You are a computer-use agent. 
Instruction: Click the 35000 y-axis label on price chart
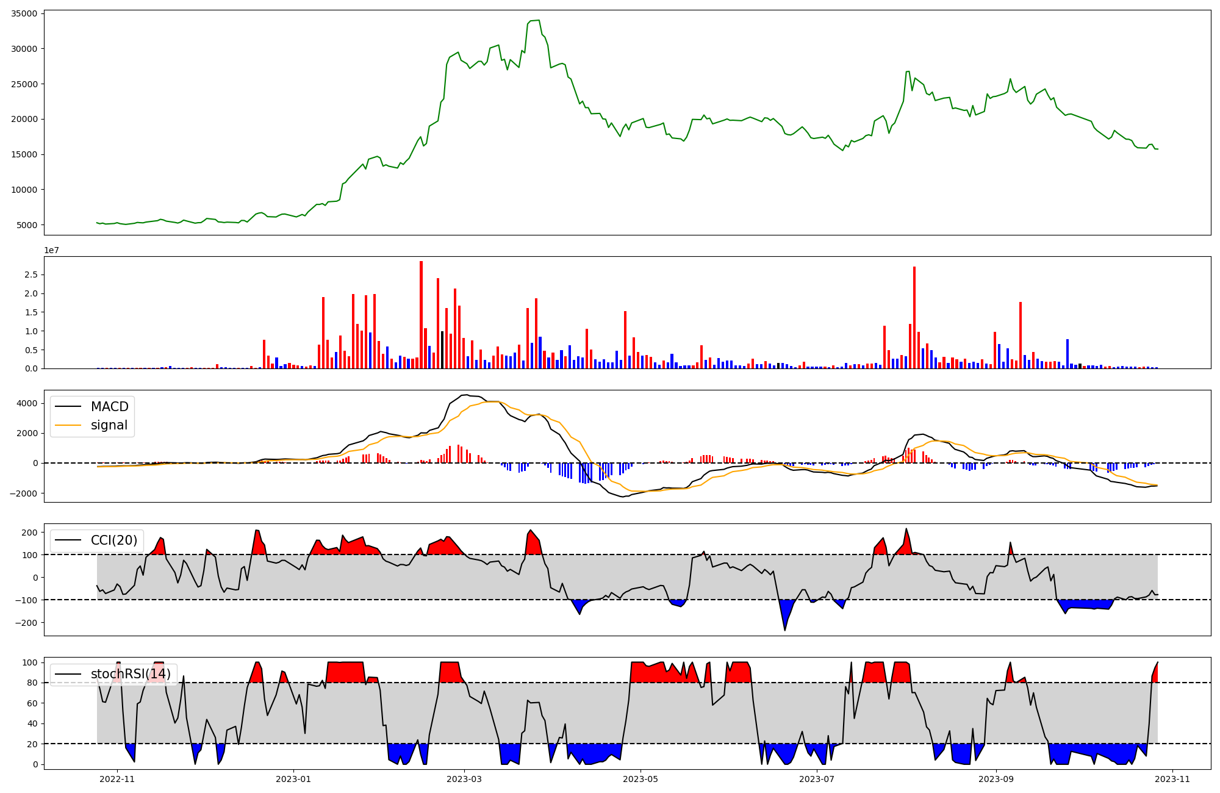24,13
